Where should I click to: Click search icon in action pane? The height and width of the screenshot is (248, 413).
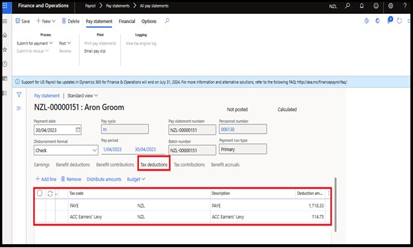tap(167, 21)
